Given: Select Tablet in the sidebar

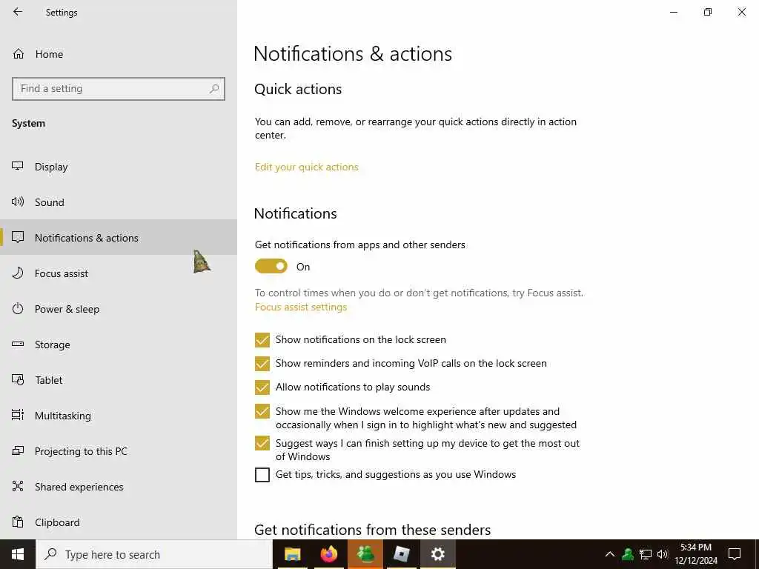Looking at the screenshot, I should click(x=119, y=380).
